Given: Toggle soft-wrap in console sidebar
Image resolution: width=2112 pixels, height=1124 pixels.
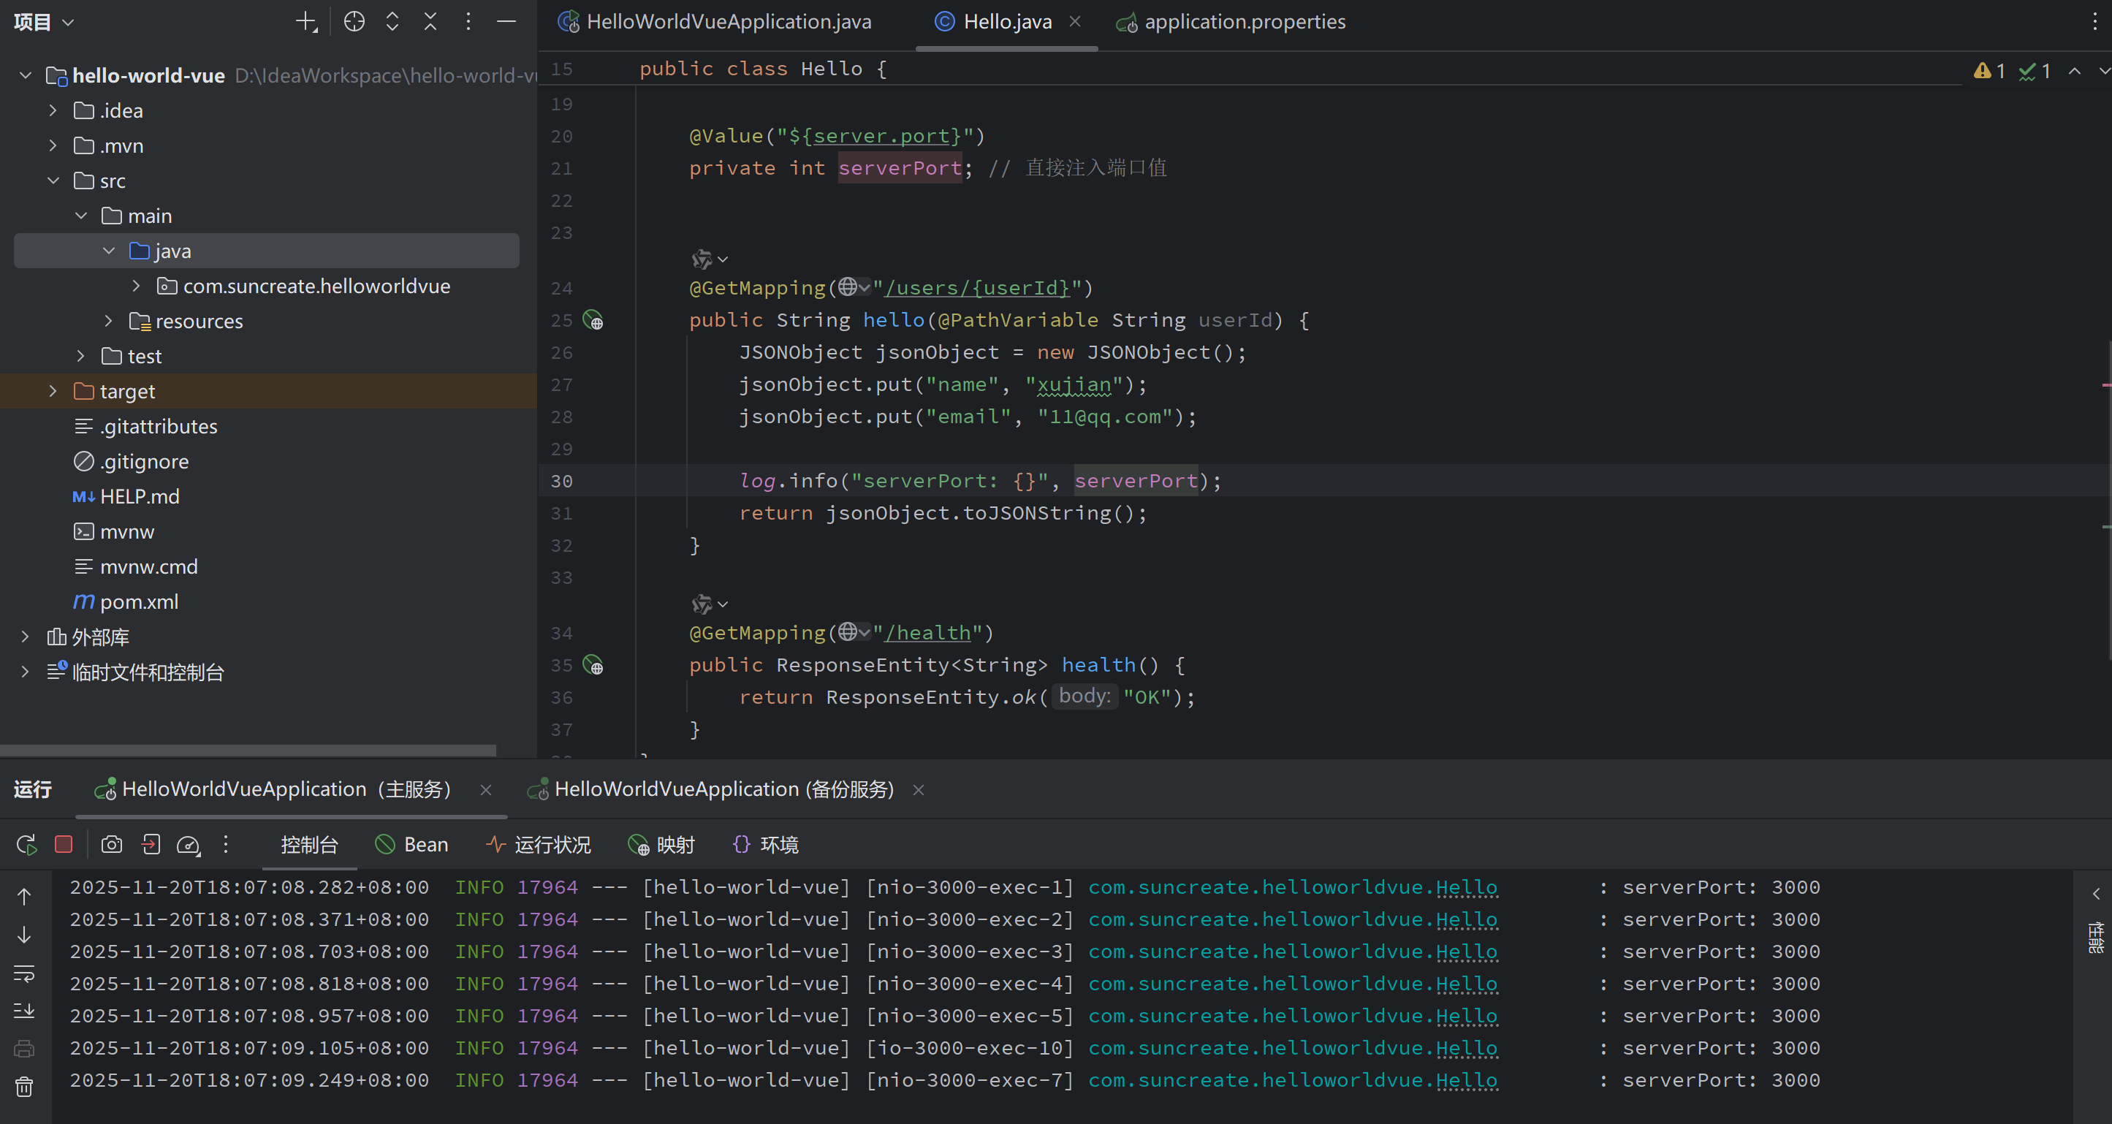Looking at the screenshot, I should pyautogui.click(x=25, y=973).
